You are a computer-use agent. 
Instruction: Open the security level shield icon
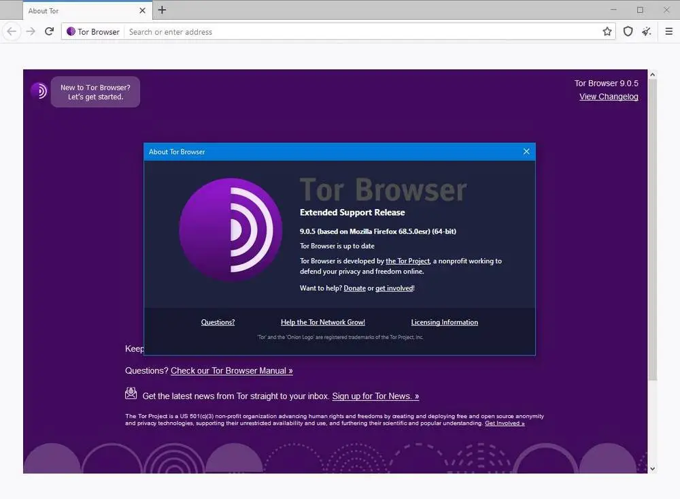pos(628,31)
